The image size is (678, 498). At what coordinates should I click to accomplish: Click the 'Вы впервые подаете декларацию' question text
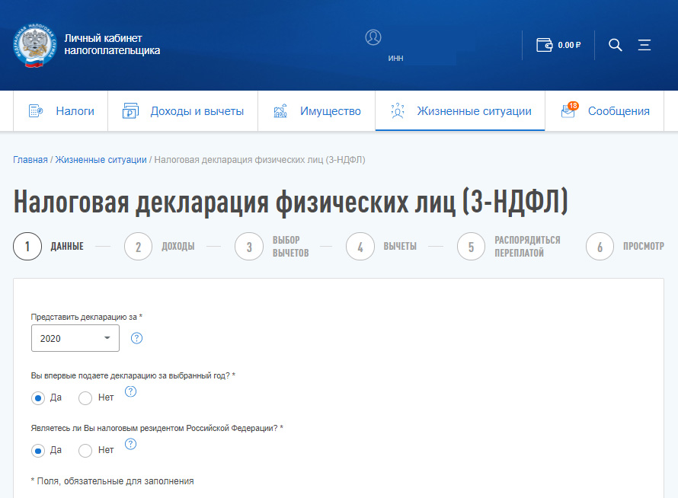[133, 375]
